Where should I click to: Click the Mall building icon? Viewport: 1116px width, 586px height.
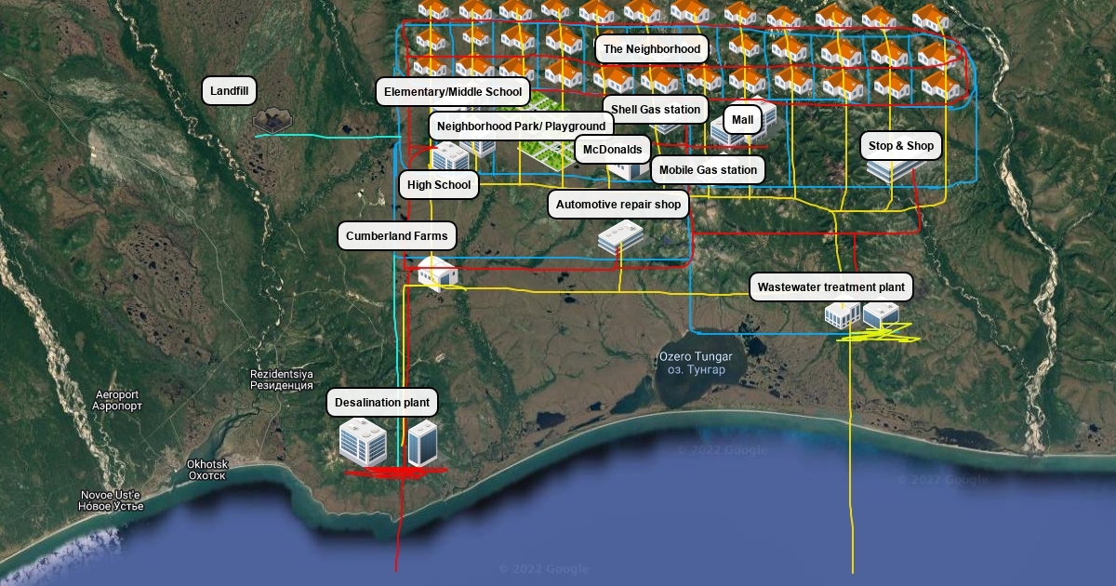click(x=735, y=130)
